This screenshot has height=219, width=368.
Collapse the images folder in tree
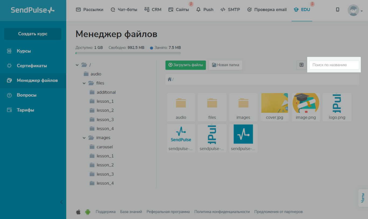tap(84, 138)
